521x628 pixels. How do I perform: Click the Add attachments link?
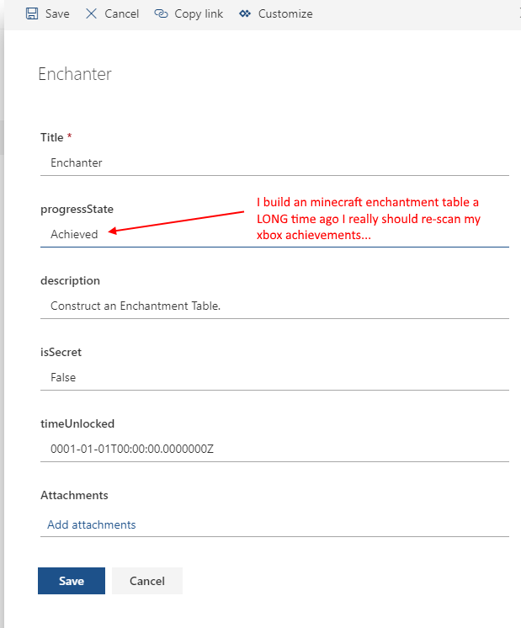coord(91,524)
